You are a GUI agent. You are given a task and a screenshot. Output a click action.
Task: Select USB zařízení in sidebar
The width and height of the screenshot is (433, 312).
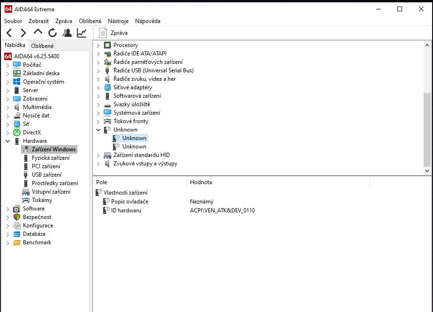click(46, 175)
